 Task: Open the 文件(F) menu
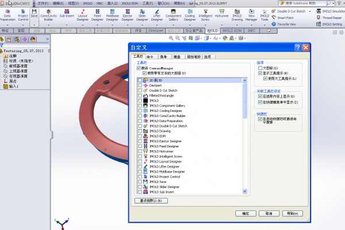click(x=43, y=3)
